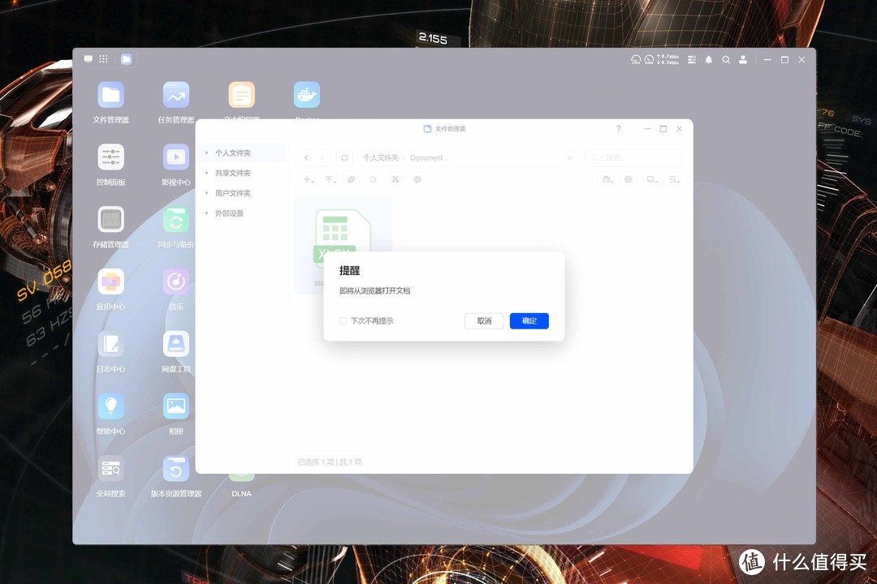The image size is (877, 584).
Task: Open the orange text editor desktop icon
Action: [x=242, y=95]
